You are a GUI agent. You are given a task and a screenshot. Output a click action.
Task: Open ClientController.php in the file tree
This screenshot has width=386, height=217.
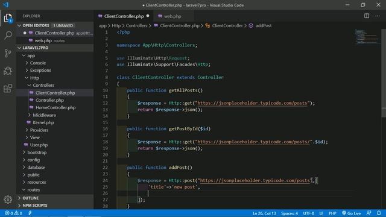55,93
